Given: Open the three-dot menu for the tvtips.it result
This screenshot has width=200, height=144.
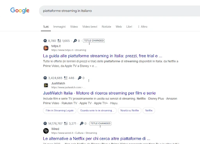Looking at the screenshot, I should [89, 44].
